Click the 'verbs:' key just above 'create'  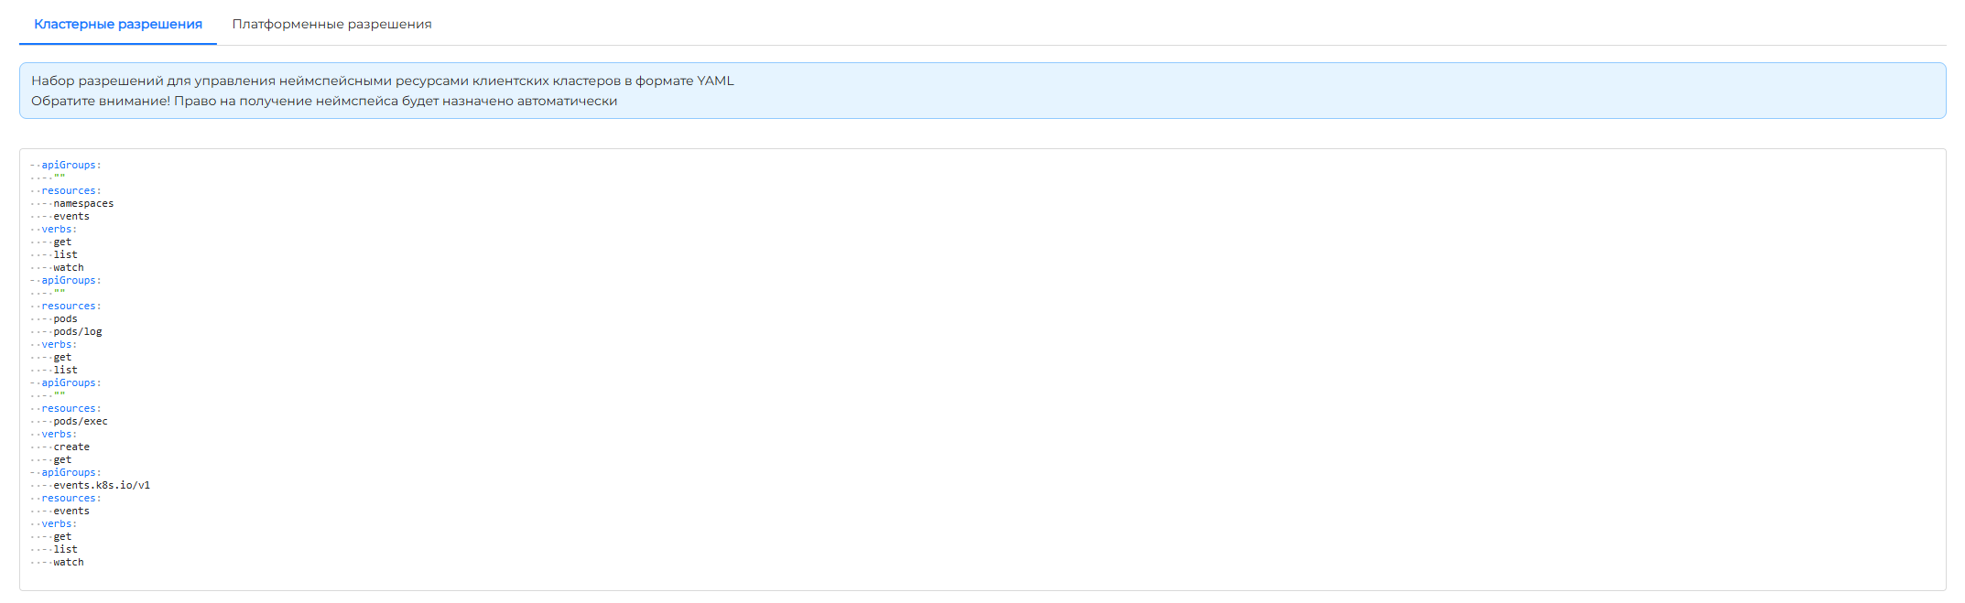tap(59, 434)
